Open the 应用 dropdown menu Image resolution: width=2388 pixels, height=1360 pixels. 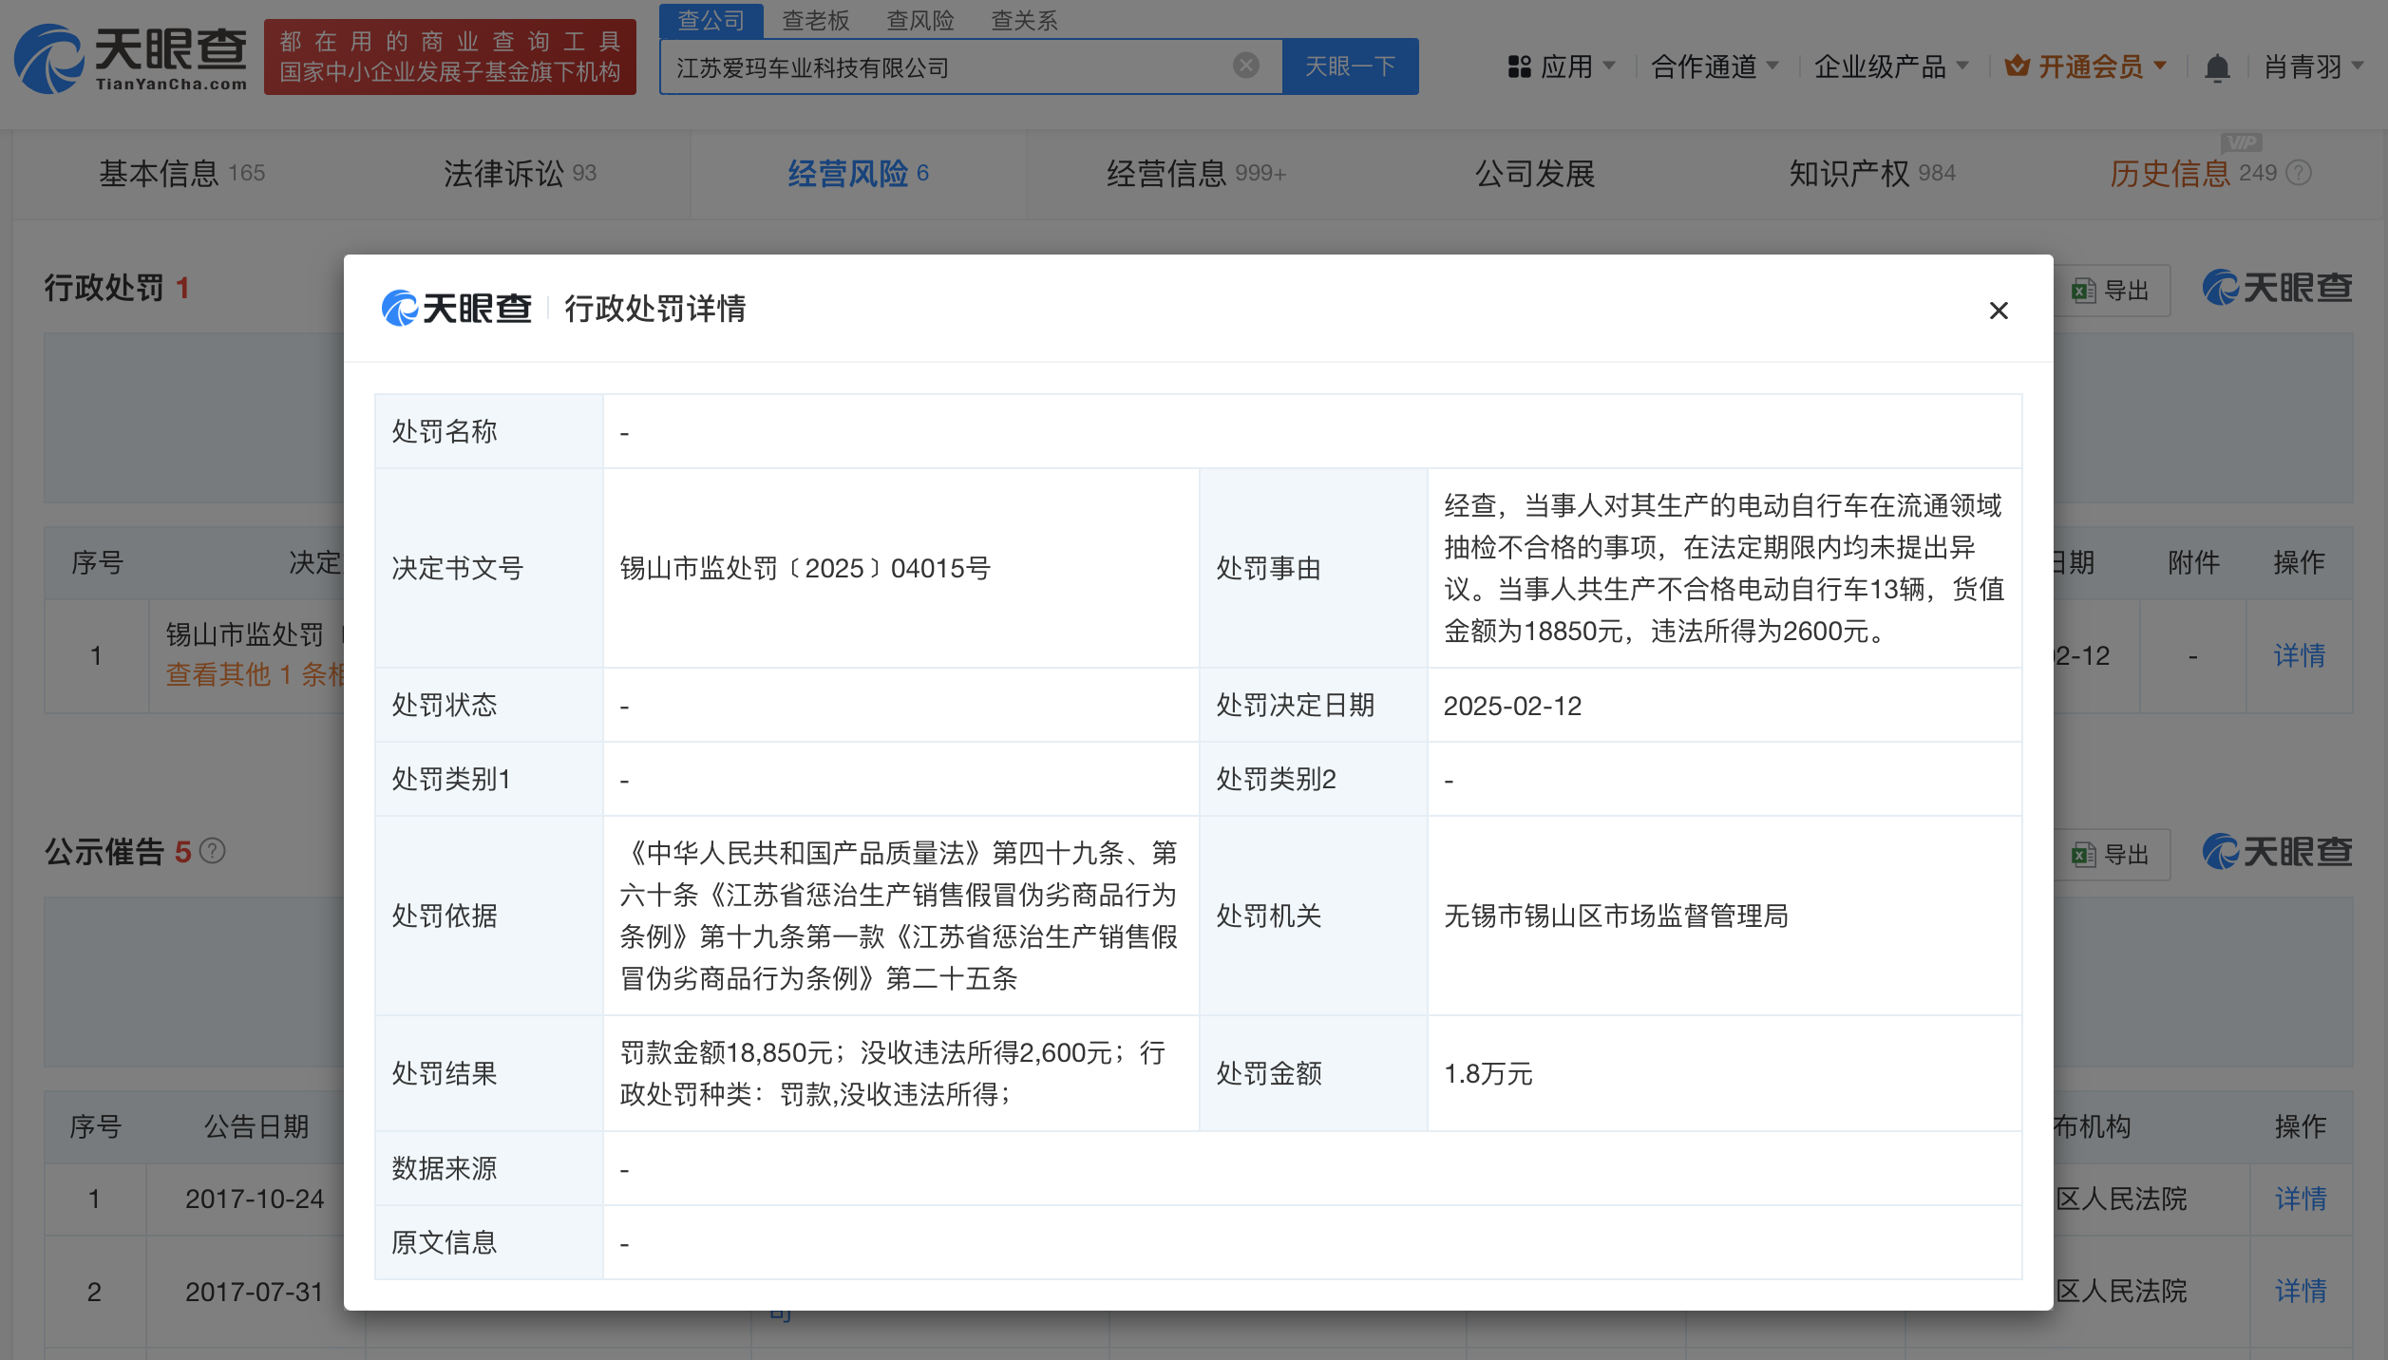point(1562,66)
